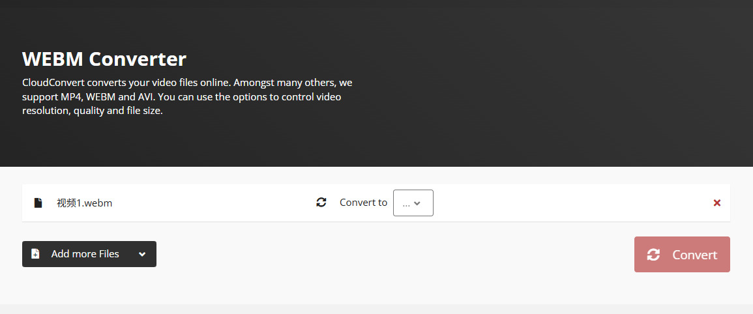
Task: Click the add-file icon on Add more Files
Action: tap(35, 254)
